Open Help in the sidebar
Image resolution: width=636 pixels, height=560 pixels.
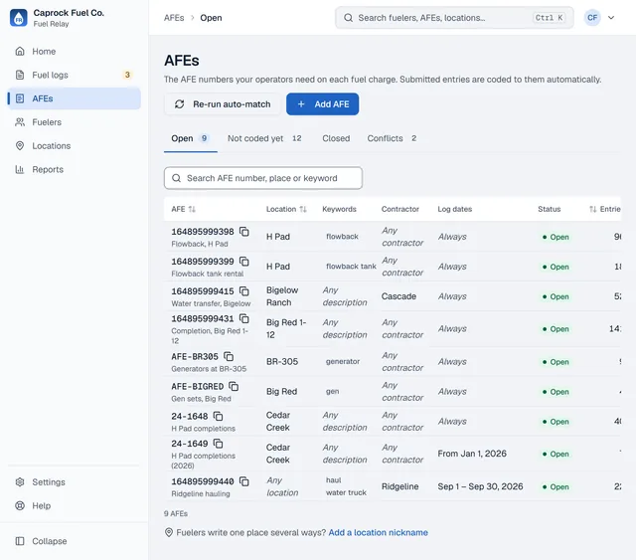[x=74, y=505]
